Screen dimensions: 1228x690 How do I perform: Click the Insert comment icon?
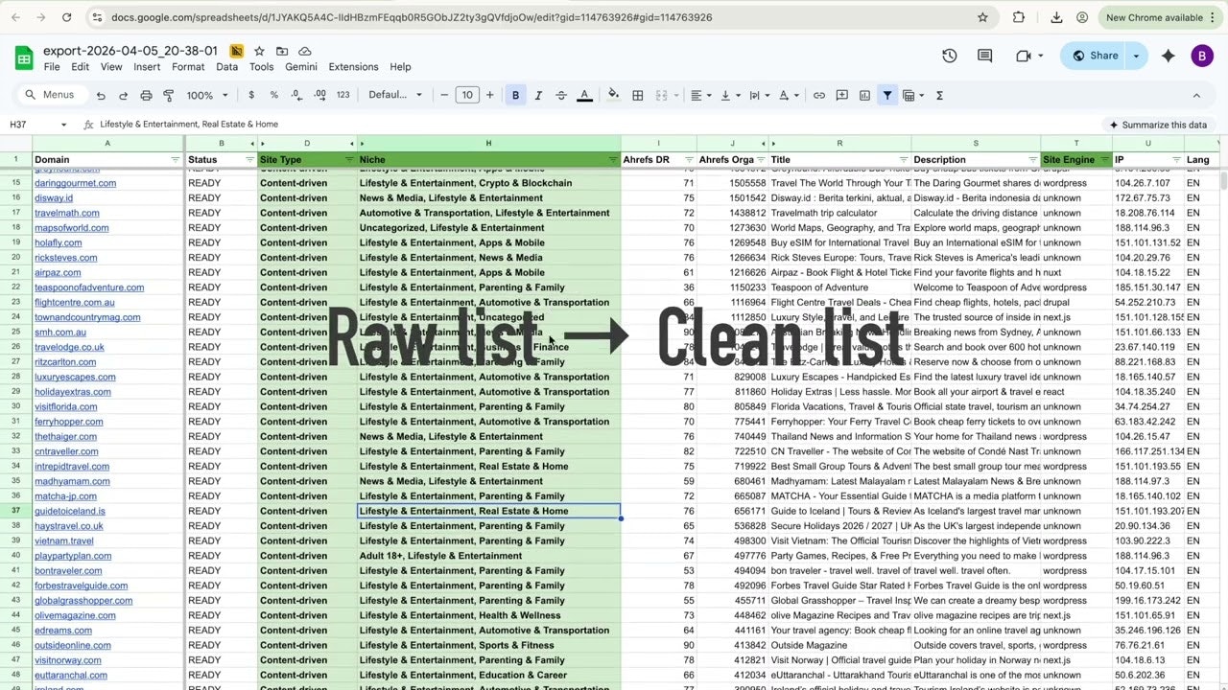[842, 95]
